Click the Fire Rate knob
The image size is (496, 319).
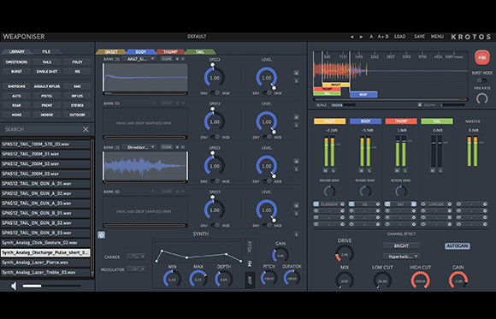481,98
